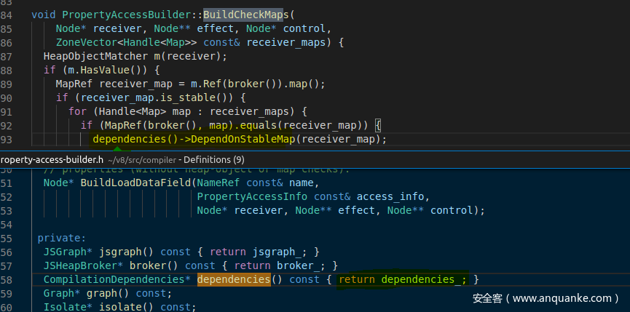Click the dependencies_ return value in peek
Screen dimensions: 630x312
(x=422, y=279)
